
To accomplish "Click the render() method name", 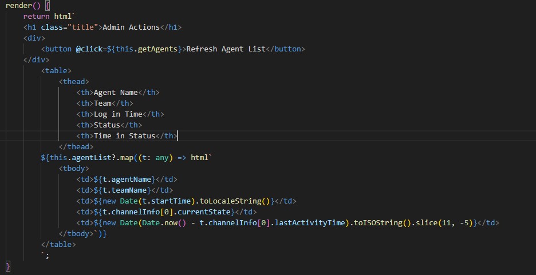I will click(19, 6).
